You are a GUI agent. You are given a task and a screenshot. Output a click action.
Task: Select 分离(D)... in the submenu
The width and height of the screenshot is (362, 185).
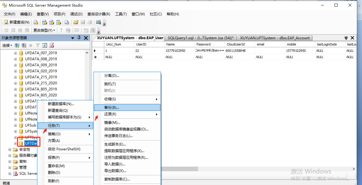coord(127,75)
